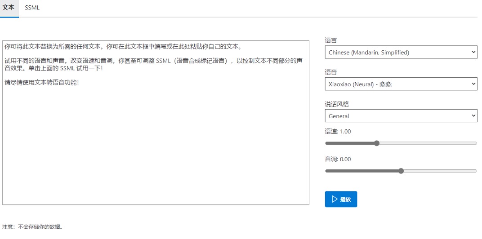
Task: Click the unfilled right end of 语速 track
Action: (x=470, y=143)
